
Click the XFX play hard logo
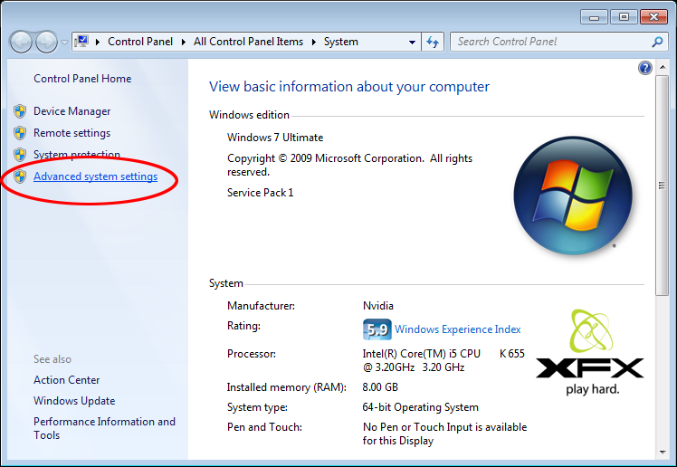click(590, 352)
